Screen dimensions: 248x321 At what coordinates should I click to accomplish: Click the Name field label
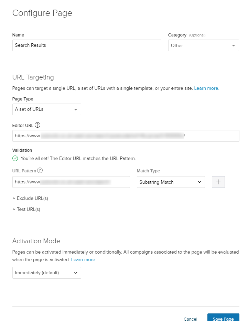(18, 35)
